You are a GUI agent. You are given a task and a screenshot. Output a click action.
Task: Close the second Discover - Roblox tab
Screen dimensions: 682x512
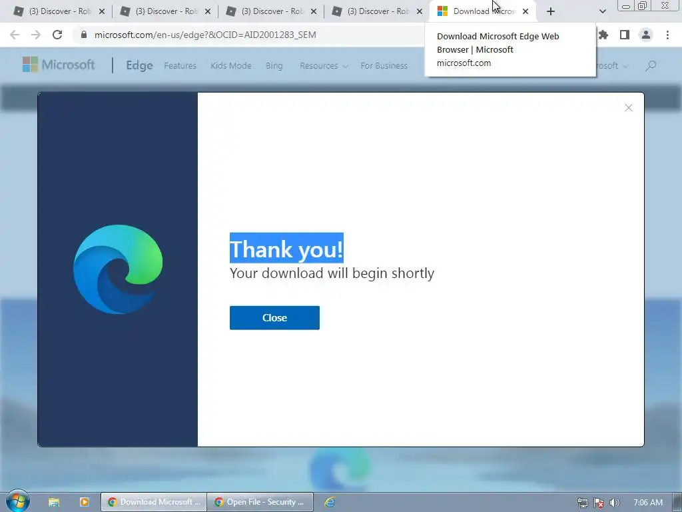point(208,11)
